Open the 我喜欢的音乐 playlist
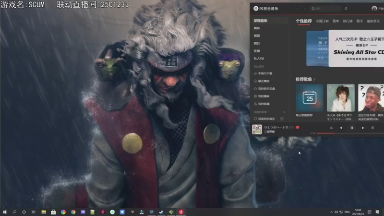 tap(264, 119)
